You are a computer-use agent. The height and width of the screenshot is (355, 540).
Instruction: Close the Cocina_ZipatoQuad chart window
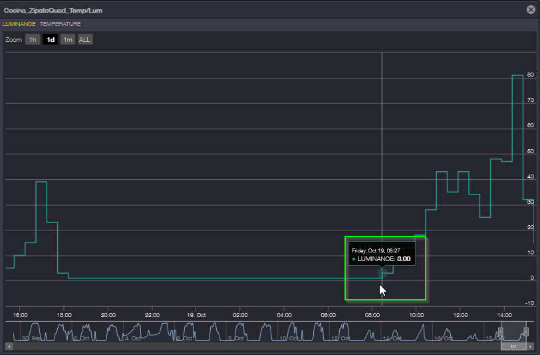531,10
